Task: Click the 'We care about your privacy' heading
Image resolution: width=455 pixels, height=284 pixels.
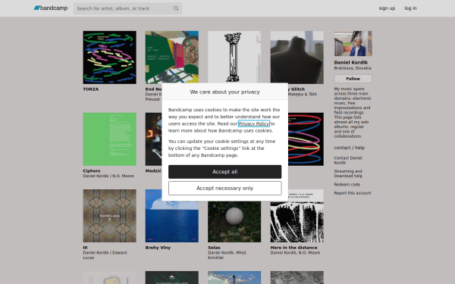Action: [x=225, y=92]
